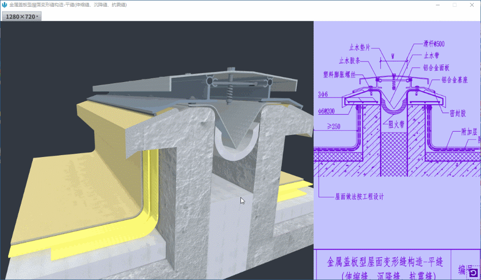Open the 1280×720 resolution dropdown
Viewport: 481px width, 280px height.
pyautogui.click(x=22, y=16)
